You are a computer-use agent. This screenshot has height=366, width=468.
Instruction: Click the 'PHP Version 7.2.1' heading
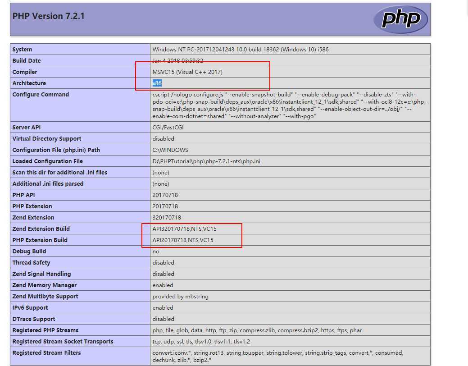[48, 16]
